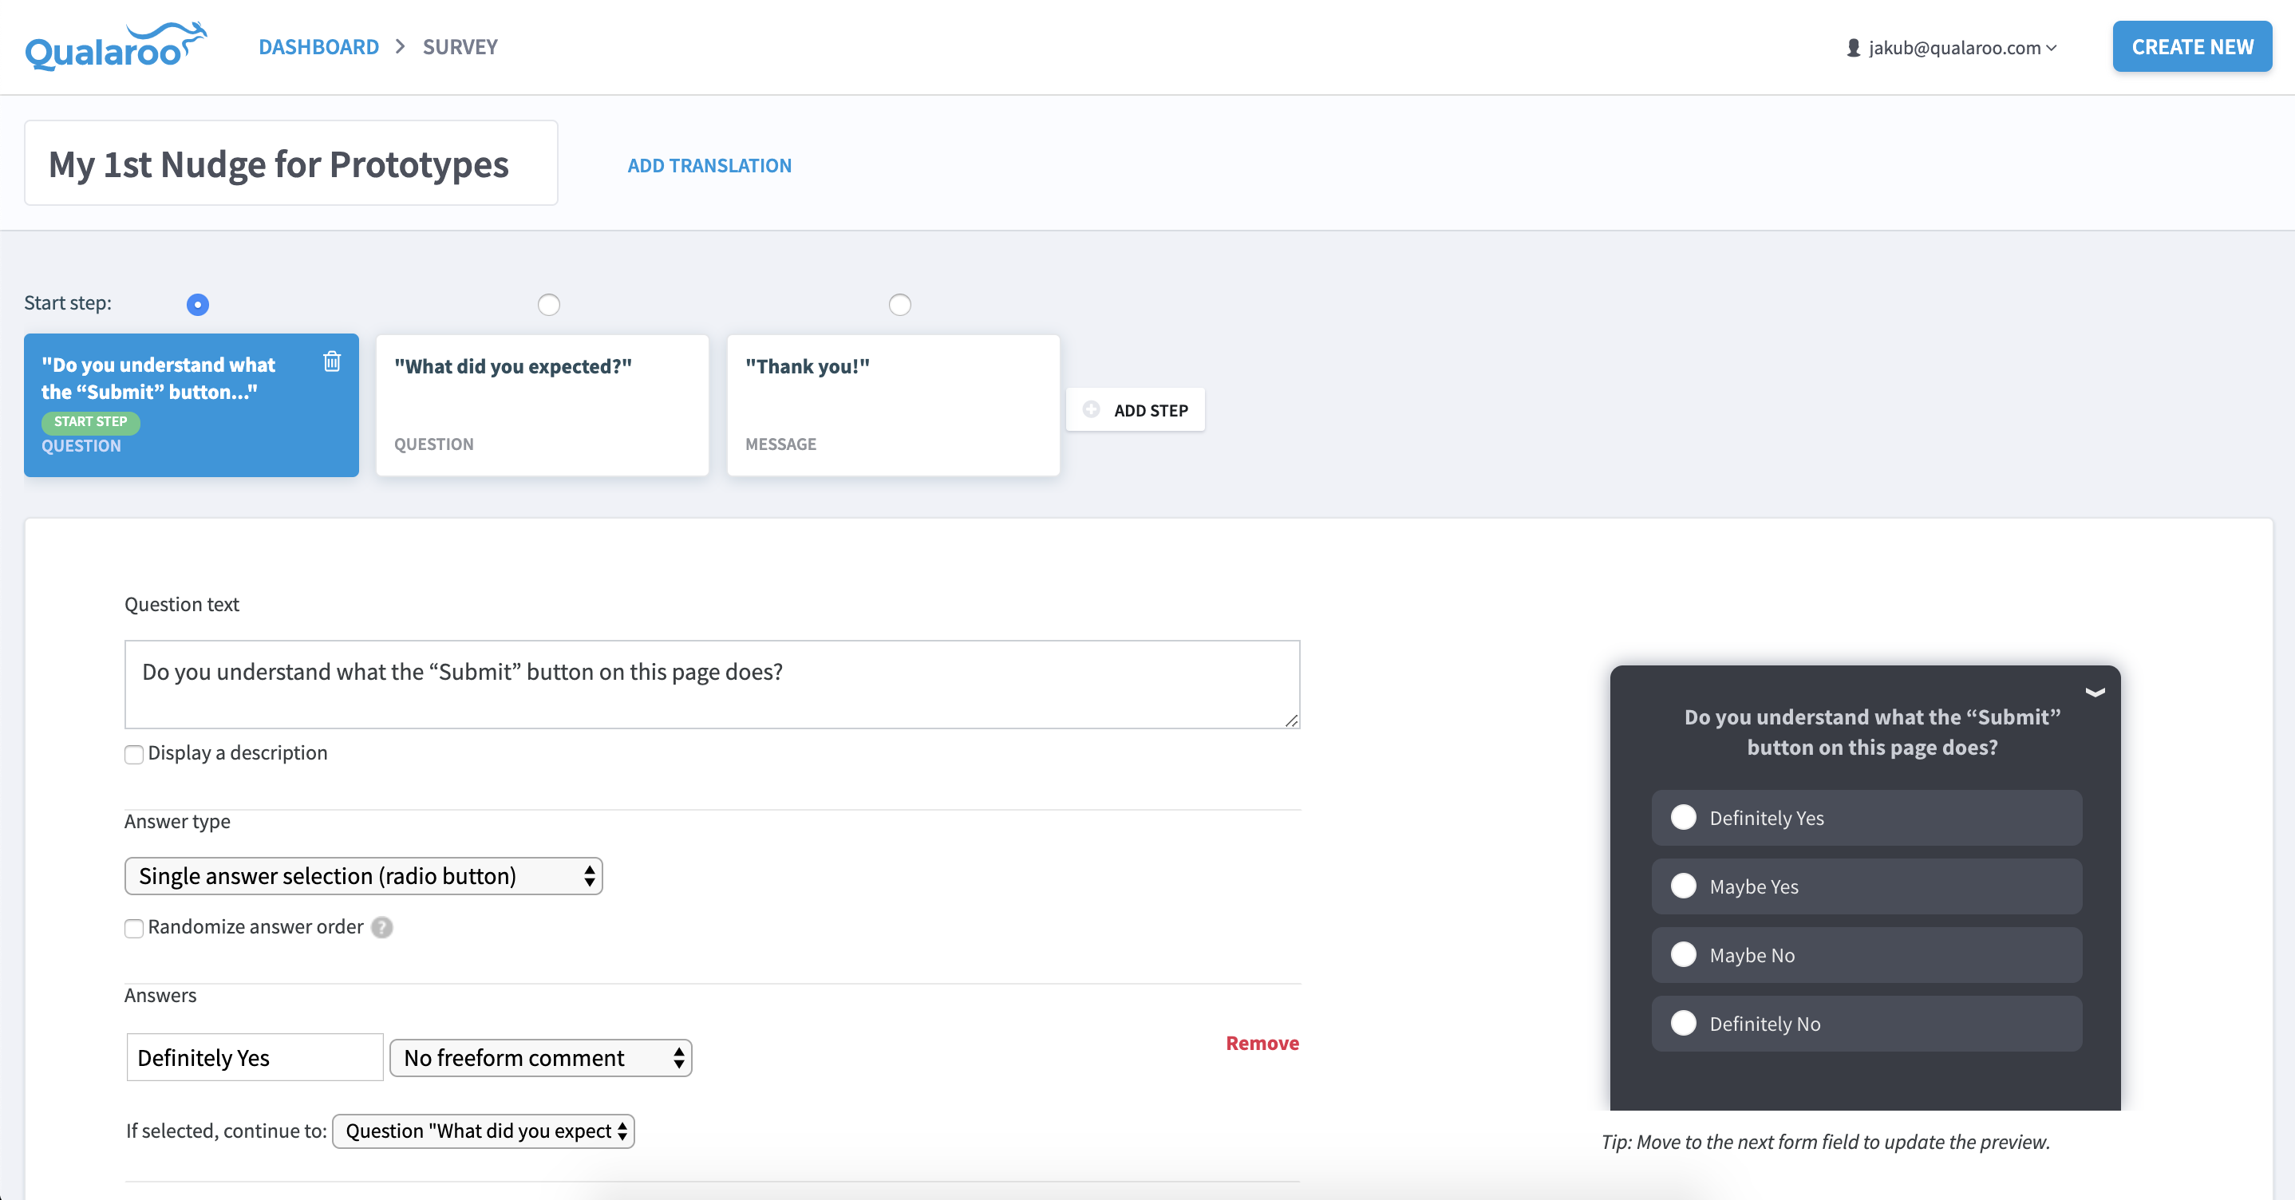Viewport: 2295px width, 1200px height.
Task: Click the Definitely Yes answer text field
Action: pos(255,1057)
